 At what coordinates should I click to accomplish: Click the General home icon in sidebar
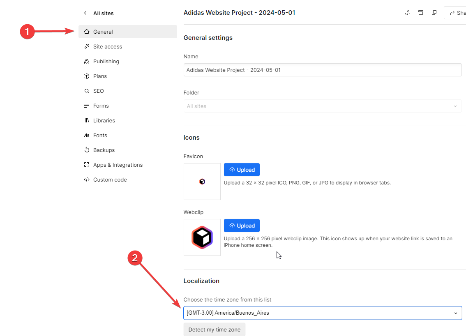click(x=87, y=32)
